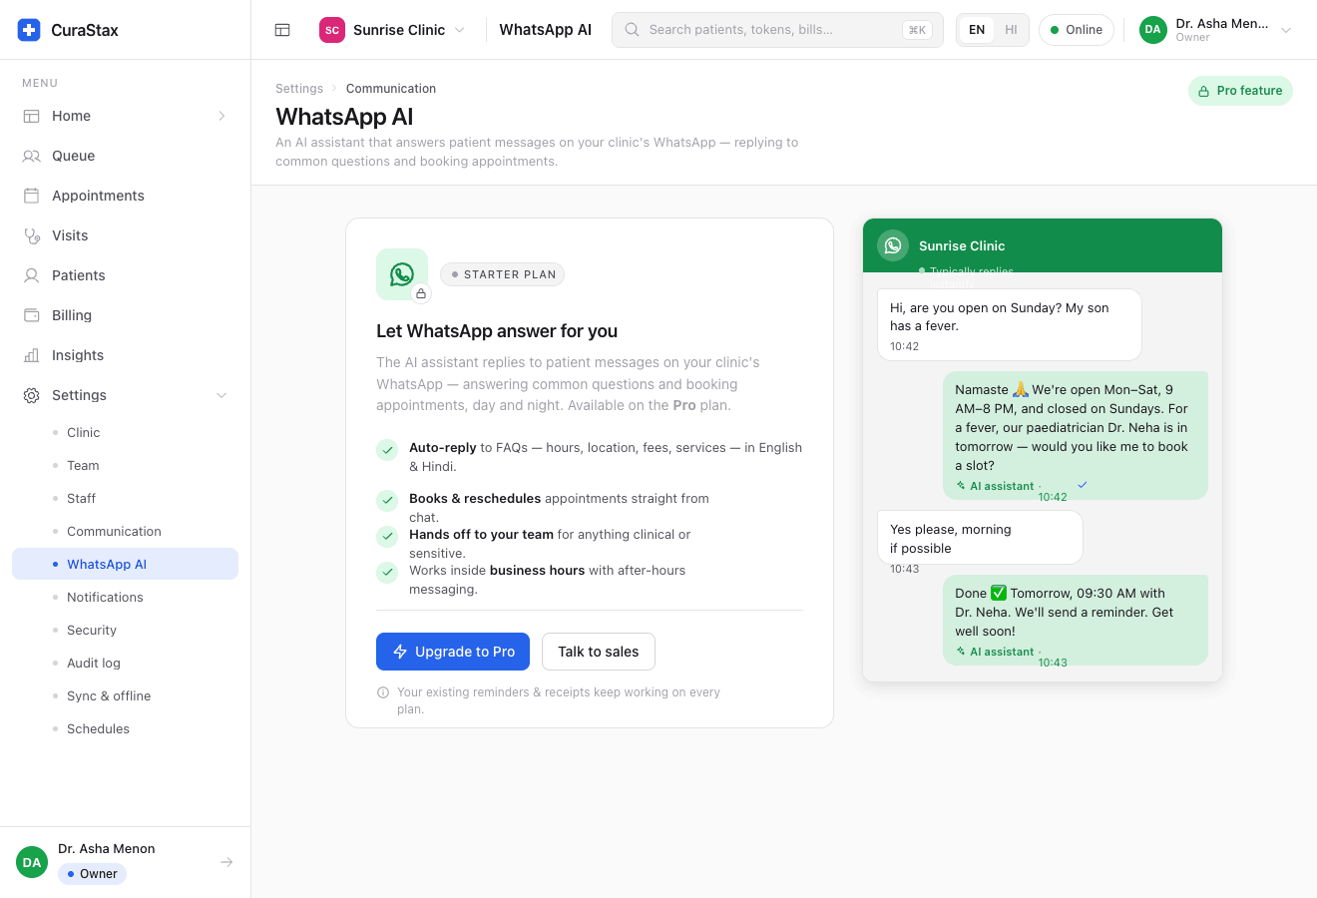Click the info icon beside reminders note

(383, 692)
